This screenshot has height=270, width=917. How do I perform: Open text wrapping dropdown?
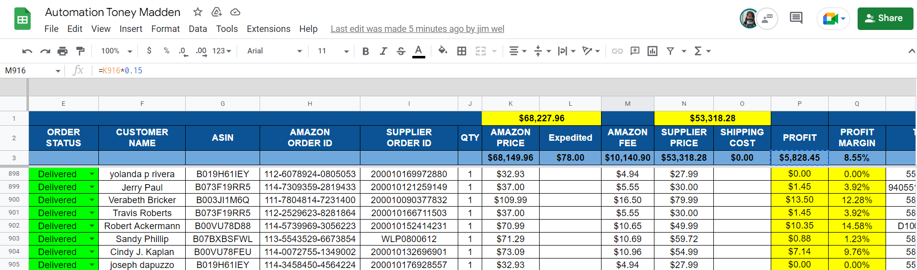(567, 51)
